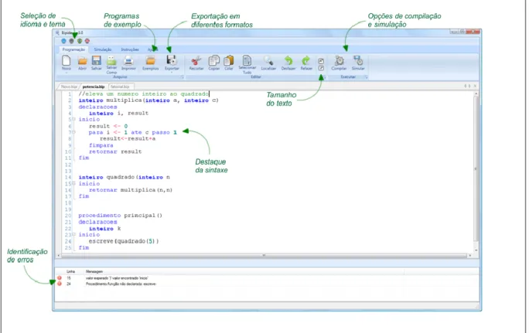
Task: Click the lower text size icon
Action: pos(321,68)
